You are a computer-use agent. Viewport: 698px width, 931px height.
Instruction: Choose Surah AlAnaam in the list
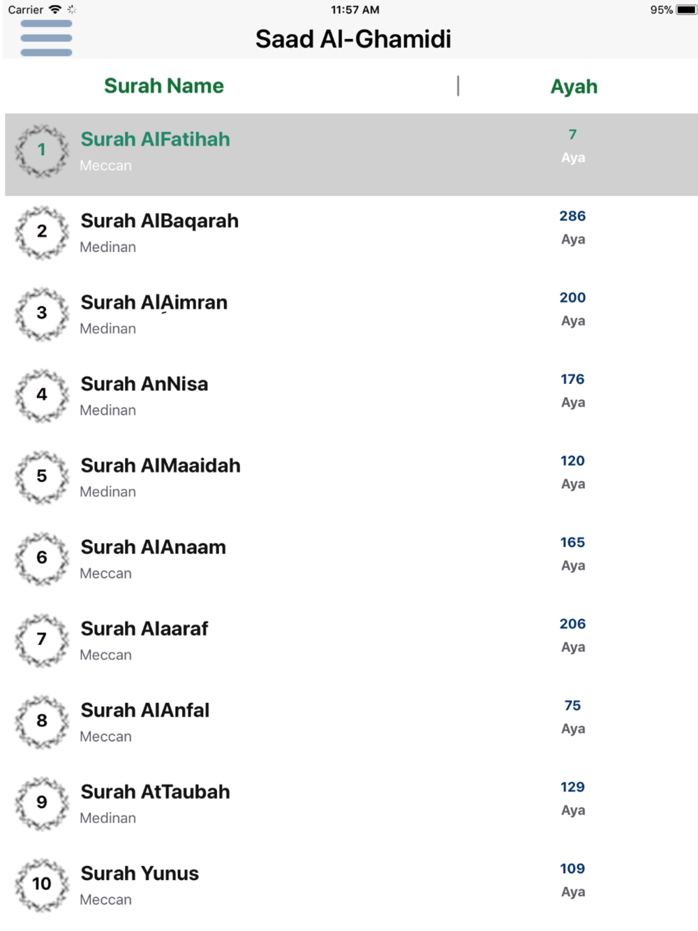(153, 548)
